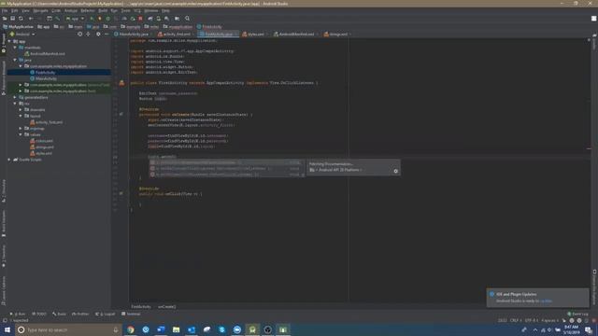Screen dimensions: 598x336
Task: Click the project panel collapse all icon
Action: 88,34
